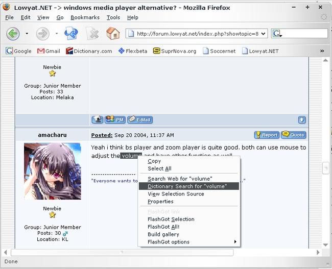Click the Stop loading icon
This screenshot has width=332, height=269.
93,34
